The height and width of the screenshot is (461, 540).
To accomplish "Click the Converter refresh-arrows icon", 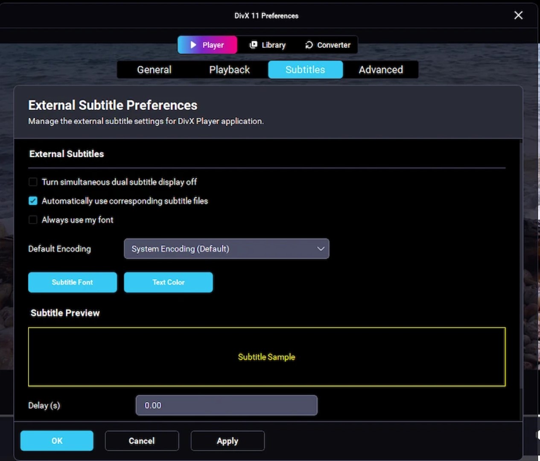I will tap(309, 45).
